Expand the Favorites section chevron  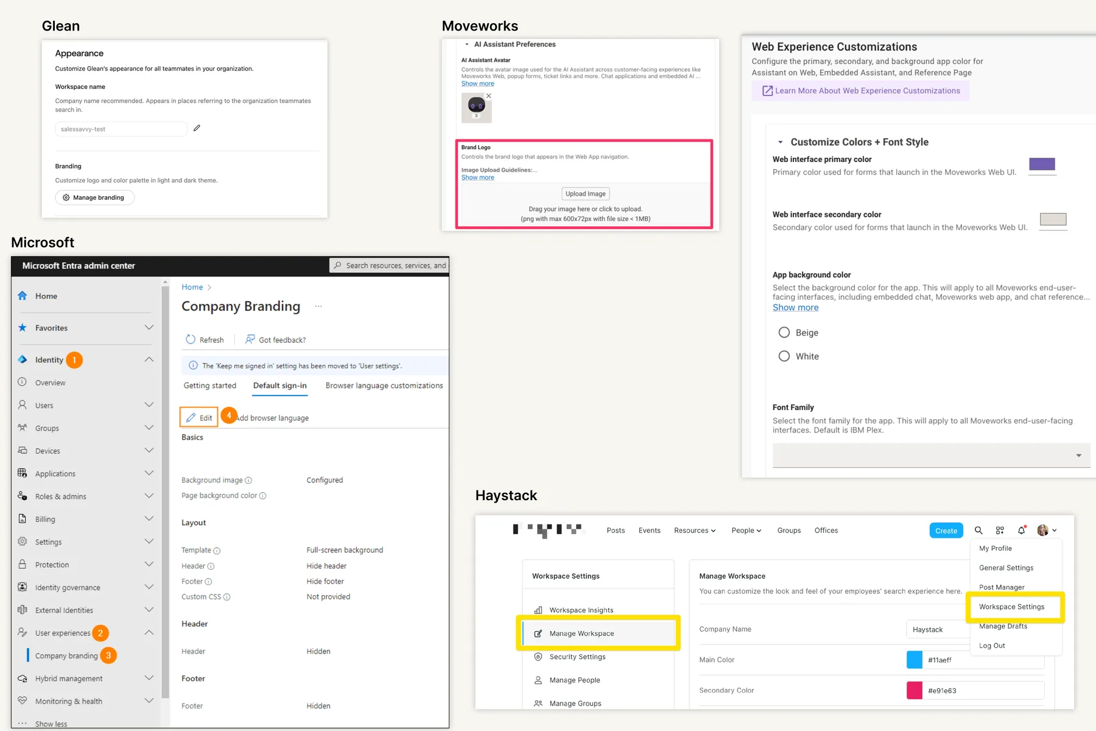(149, 327)
